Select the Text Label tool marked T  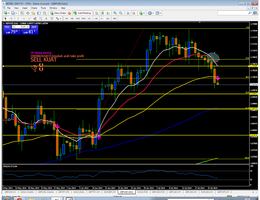tap(52, 18)
